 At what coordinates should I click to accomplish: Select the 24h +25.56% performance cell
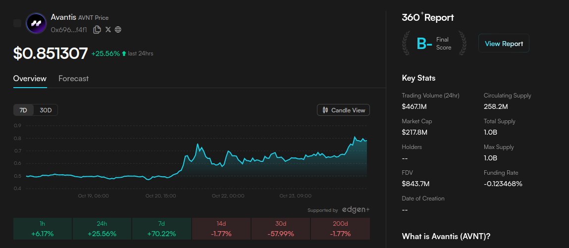point(102,229)
